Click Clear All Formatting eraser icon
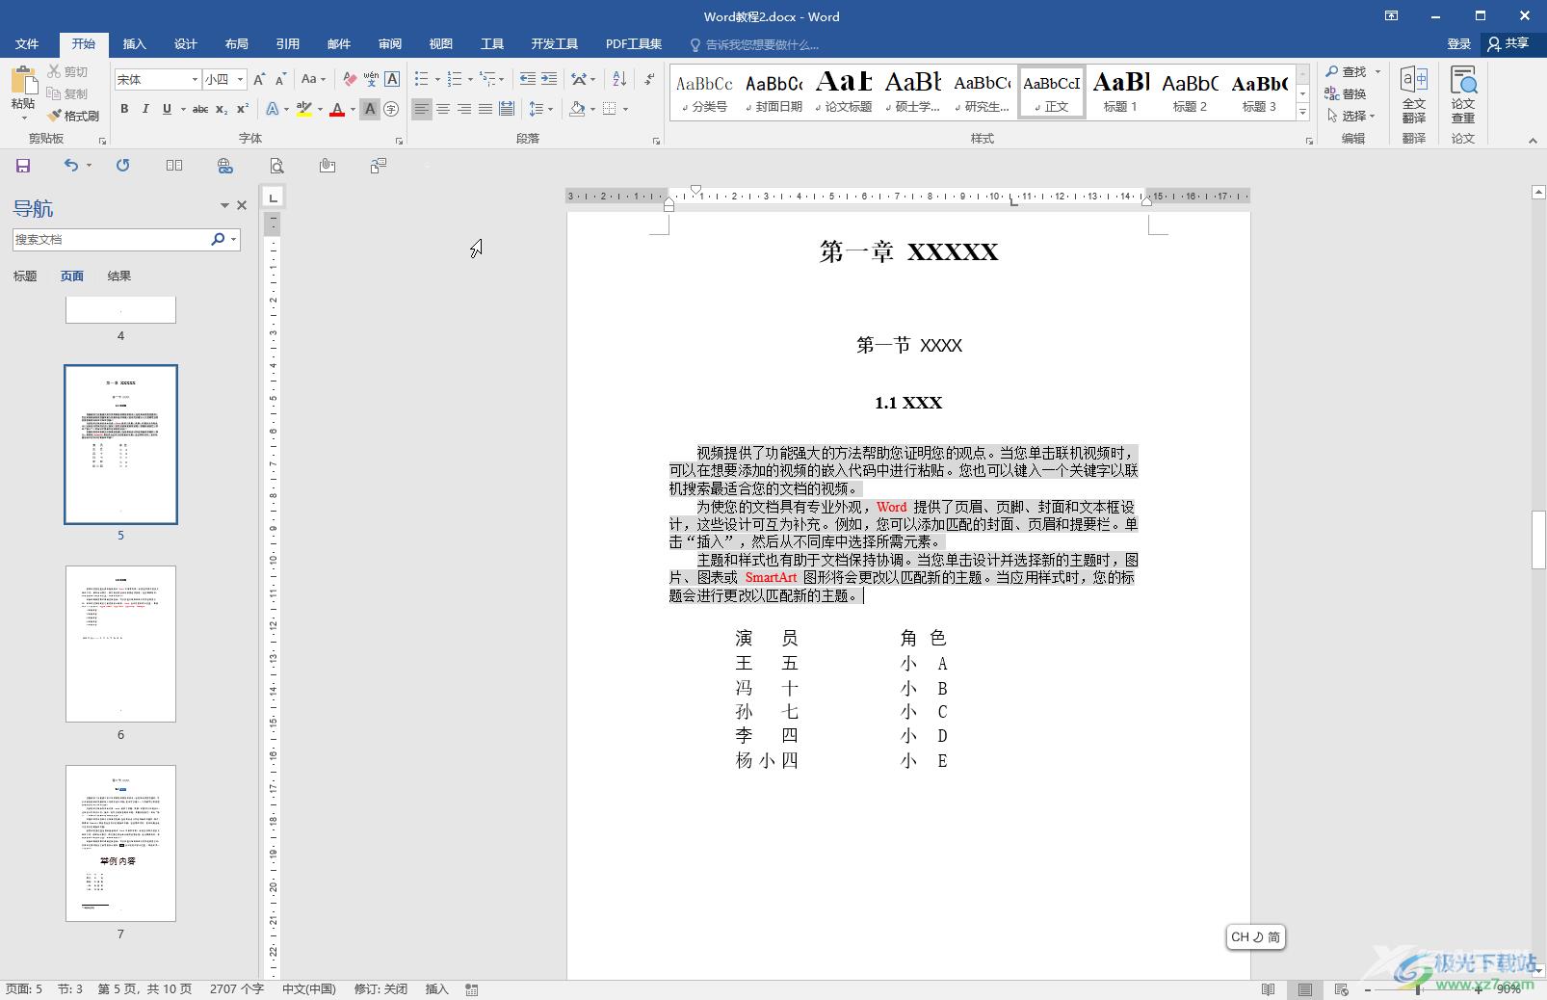1547x1000 pixels. pyautogui.click(x=350, y=79)
